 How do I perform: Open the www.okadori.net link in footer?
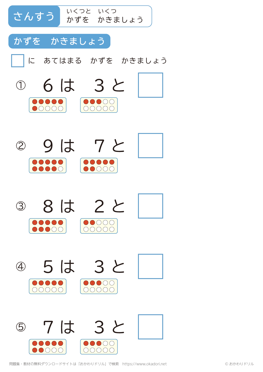[x=144, y=364]
